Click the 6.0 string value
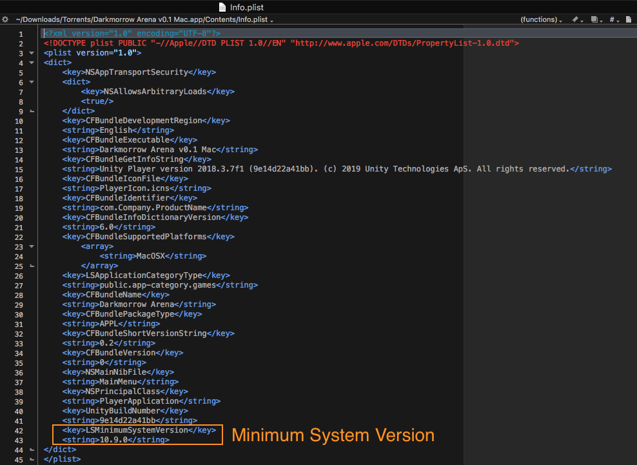Viewport: 637px width, 465px height. pos(109,227)
